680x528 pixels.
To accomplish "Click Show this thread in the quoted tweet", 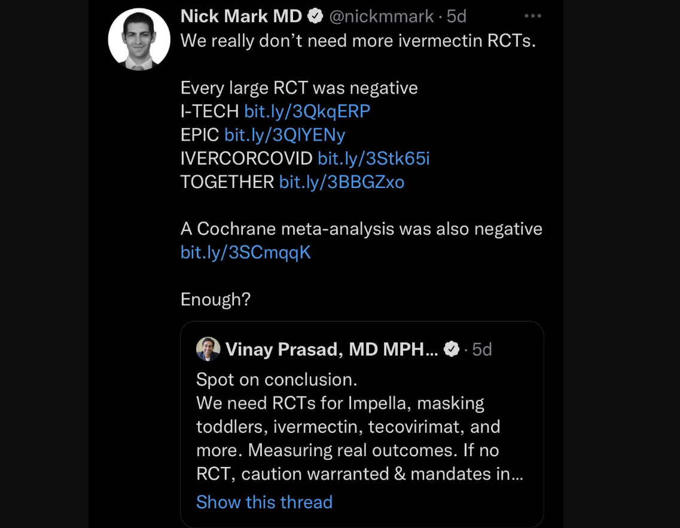I will click(264, 502).
